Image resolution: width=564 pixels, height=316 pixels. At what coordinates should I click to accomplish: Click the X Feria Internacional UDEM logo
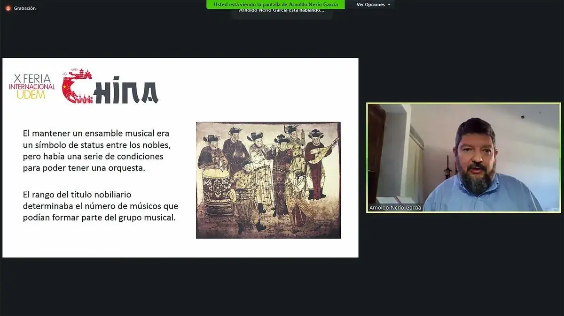click(32, 86)
